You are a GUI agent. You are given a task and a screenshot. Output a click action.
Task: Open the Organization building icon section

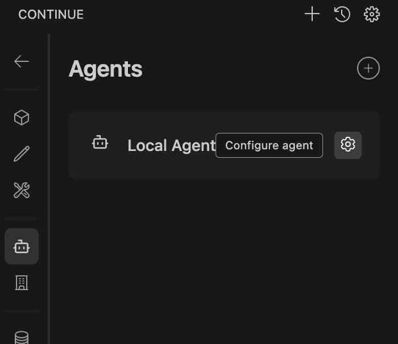click(x=22, y=283)
